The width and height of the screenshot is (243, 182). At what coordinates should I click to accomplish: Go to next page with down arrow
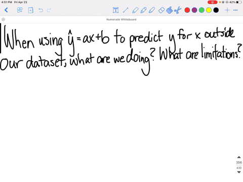pyautogui.click(x=239, y=172)
